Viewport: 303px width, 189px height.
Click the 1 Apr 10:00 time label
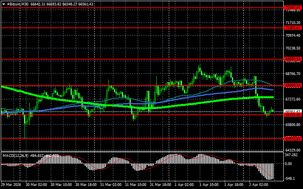coord(209,185)
